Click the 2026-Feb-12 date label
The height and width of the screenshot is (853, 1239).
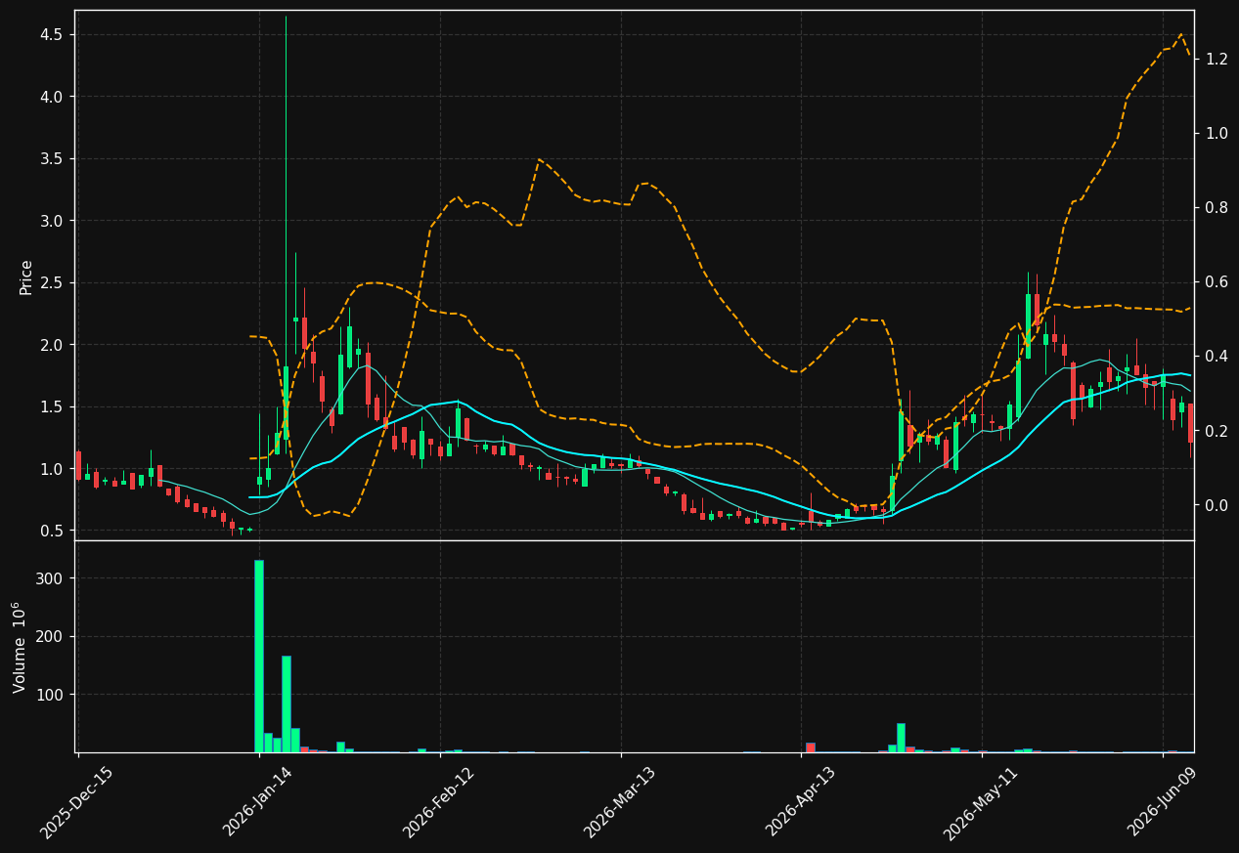tap(439, 802)
